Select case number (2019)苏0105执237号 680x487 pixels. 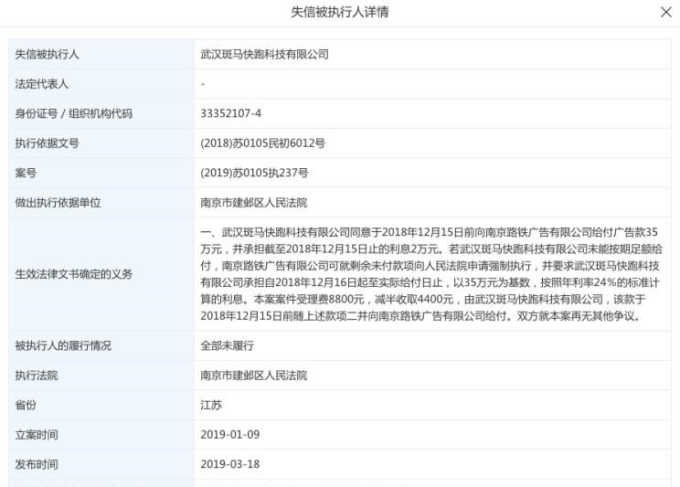coord(254,173)
